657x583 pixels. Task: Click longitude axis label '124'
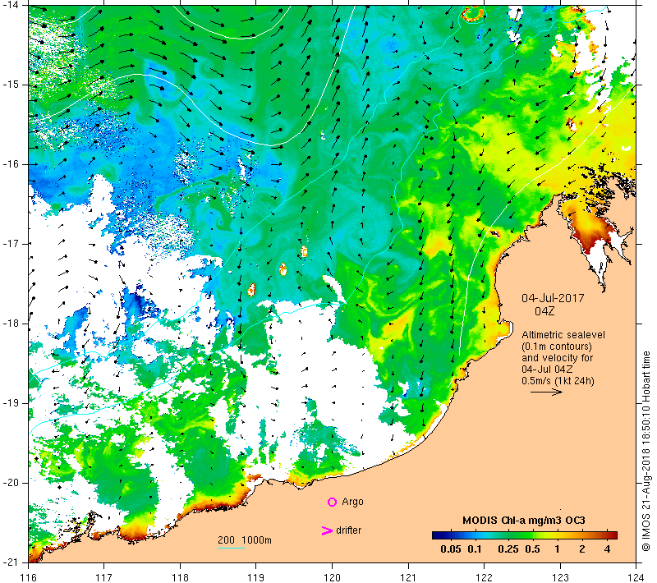(x=636, y=577)
